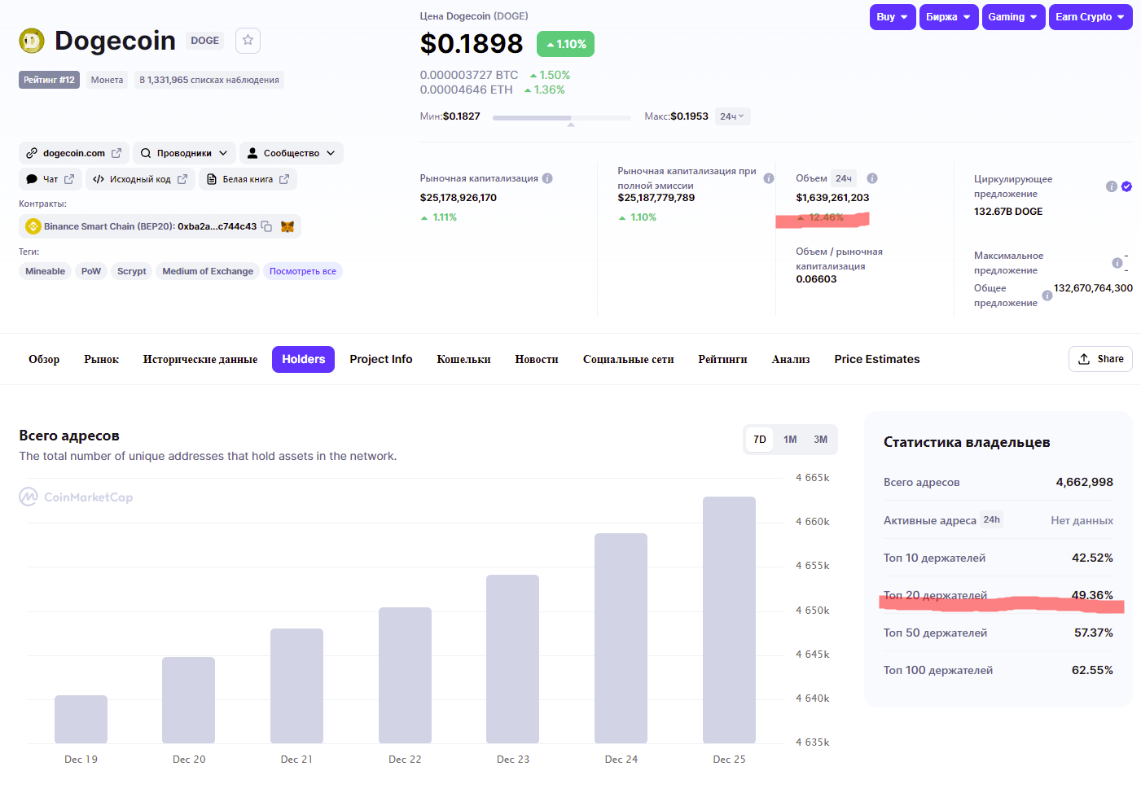Click the Share button
Viewport: 1141px width, 797px height.
pyautogui.click(x=1100, y=359)
